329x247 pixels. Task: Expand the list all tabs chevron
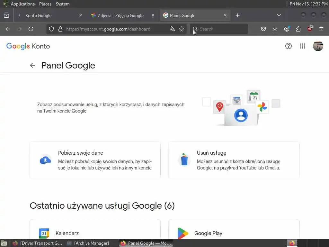[279, 15]
